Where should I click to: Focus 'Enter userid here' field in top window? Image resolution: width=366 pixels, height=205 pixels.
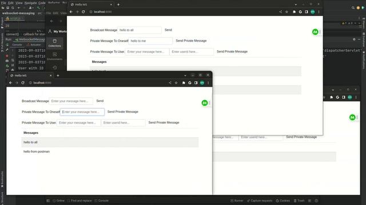coord(192,52)
